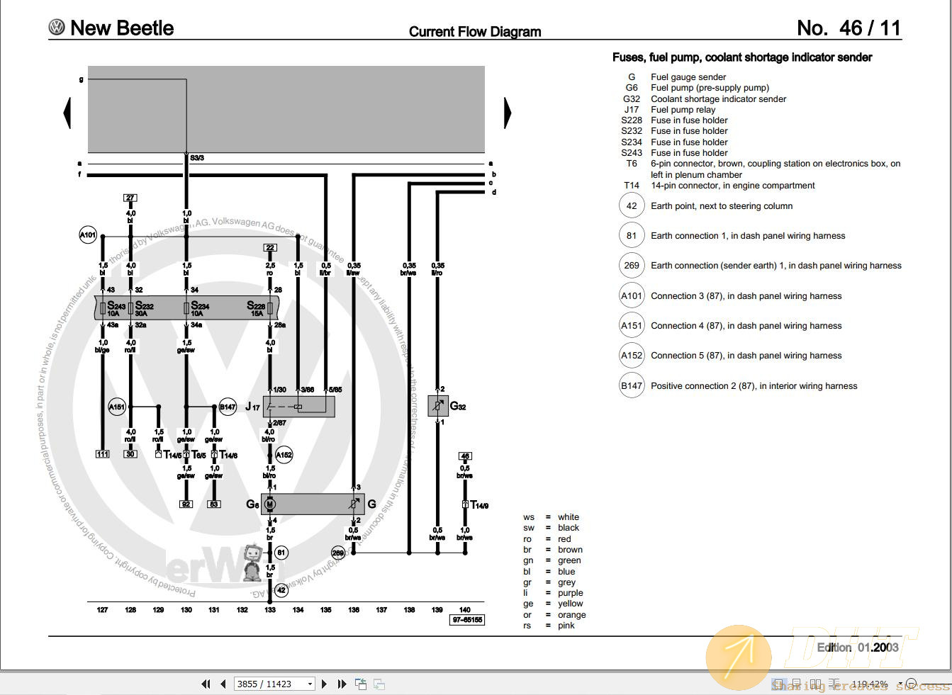Click the circled A101 symbol in legend
This screenshot has width=952, height=695.
(632, 296)
